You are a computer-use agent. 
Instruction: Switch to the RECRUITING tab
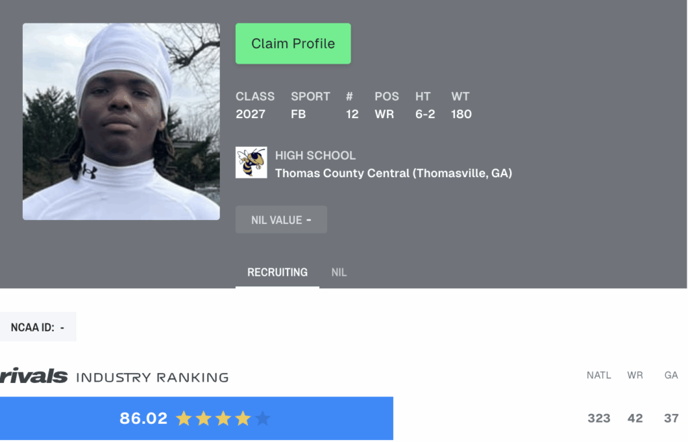pyautogui.click(x=277, y=272)
